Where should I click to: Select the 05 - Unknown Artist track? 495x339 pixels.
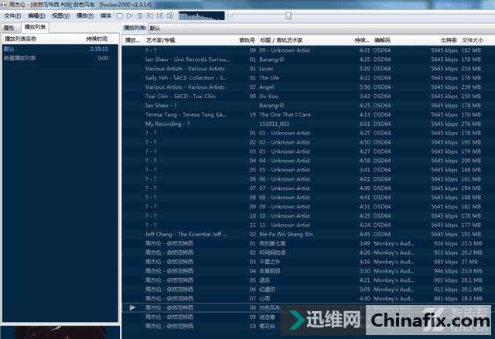tap(308, 170)
